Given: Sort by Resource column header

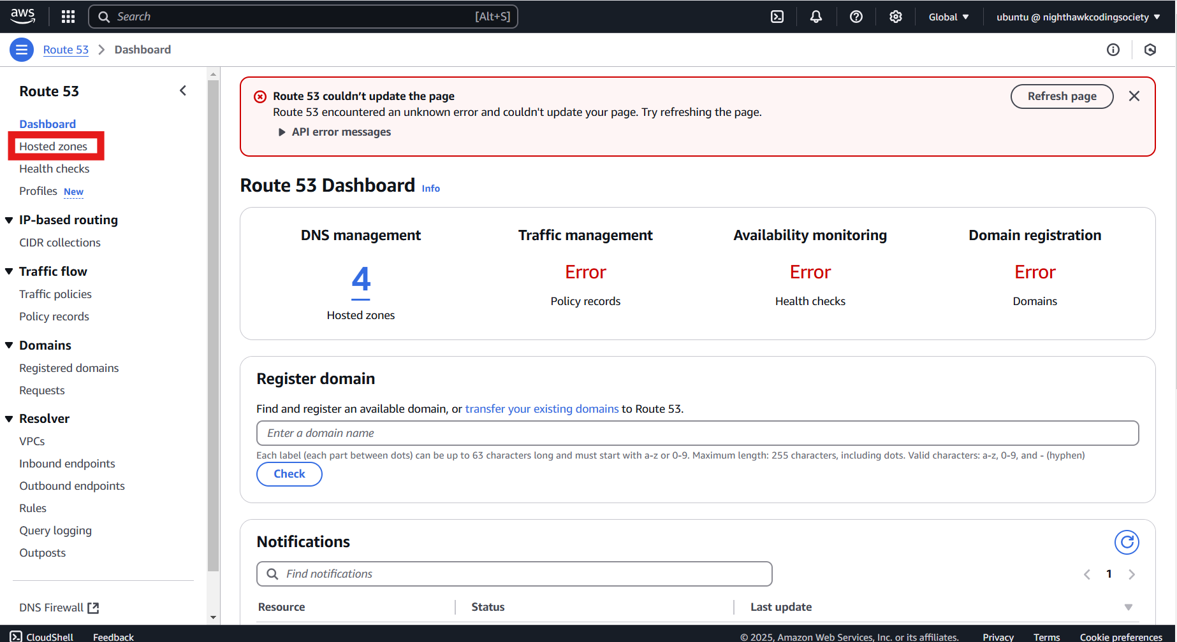Looking at the screenshot, I should (281, 607).
